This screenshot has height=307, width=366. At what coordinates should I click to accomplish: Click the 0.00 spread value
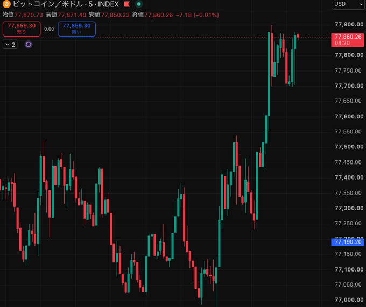49,29
